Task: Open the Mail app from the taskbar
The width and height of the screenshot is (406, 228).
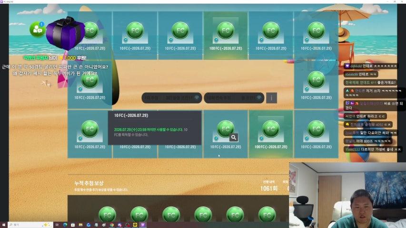Action: (x=89, y=225)
